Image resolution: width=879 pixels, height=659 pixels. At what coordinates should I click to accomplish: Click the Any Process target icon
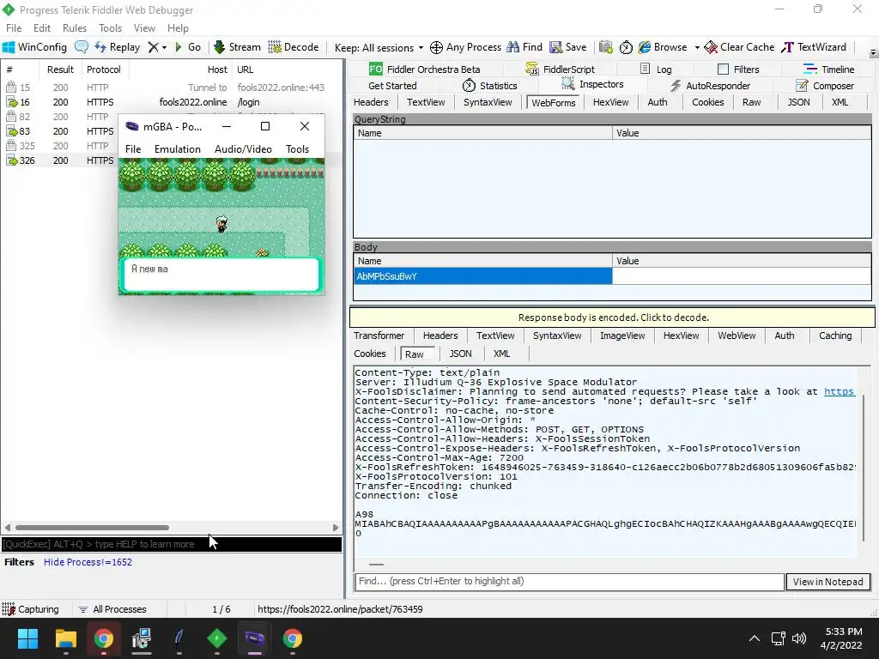(436, 48)
